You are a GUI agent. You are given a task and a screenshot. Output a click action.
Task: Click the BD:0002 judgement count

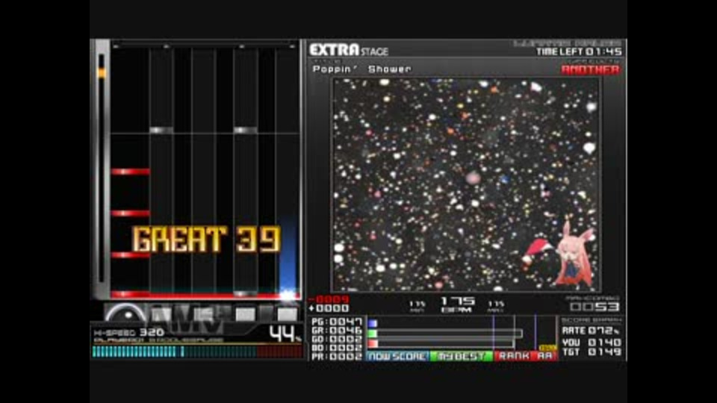pyautogui.click(x=337, y=348)
